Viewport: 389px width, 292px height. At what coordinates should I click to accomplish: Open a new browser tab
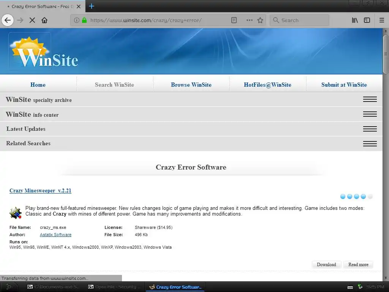91,6
